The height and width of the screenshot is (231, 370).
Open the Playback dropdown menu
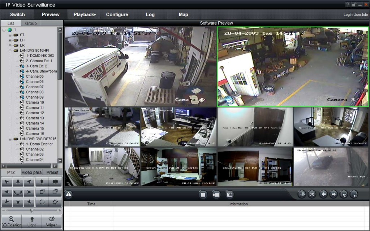pos(85,15)
